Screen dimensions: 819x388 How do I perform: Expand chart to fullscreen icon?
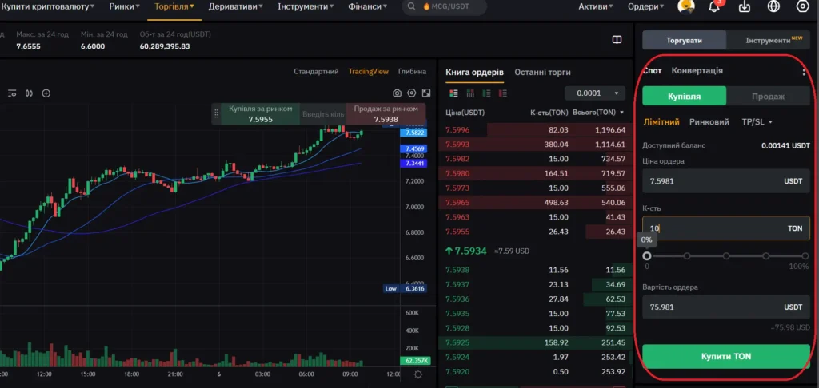426,93
